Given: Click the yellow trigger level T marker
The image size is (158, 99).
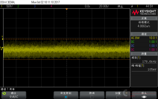Looking at the screenshot, I should pyautogui.click(x=2, y=38).
